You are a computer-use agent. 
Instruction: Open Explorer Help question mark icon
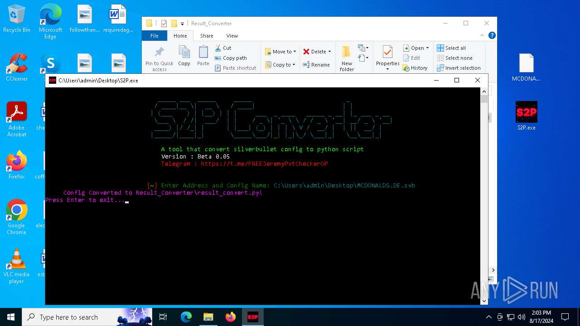492,35
